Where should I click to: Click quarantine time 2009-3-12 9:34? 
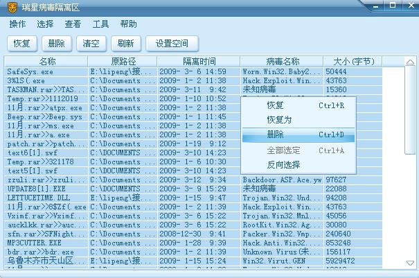[193, 180]
